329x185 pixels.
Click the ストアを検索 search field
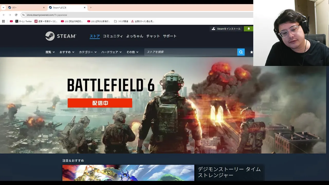pyautogui.click(x=191, y=52)
